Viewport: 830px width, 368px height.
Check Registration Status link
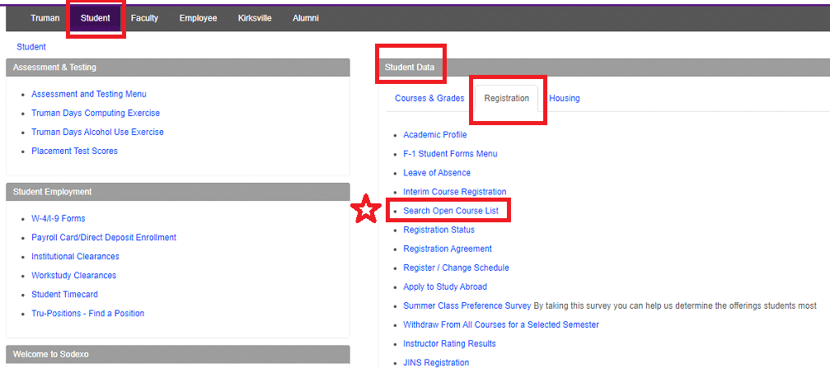click(438, 230)
